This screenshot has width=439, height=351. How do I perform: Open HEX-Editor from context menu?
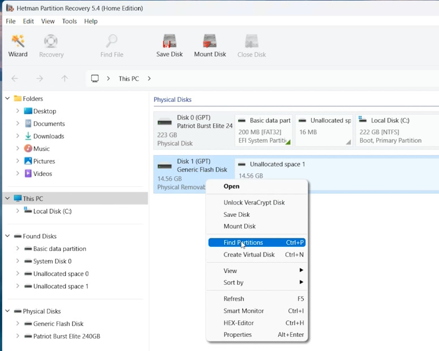point(257,323)
